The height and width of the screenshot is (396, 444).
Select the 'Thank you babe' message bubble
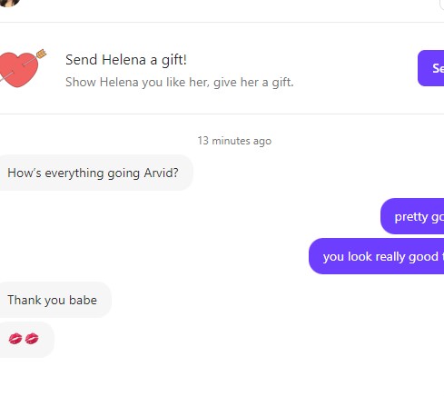(54, 300)
